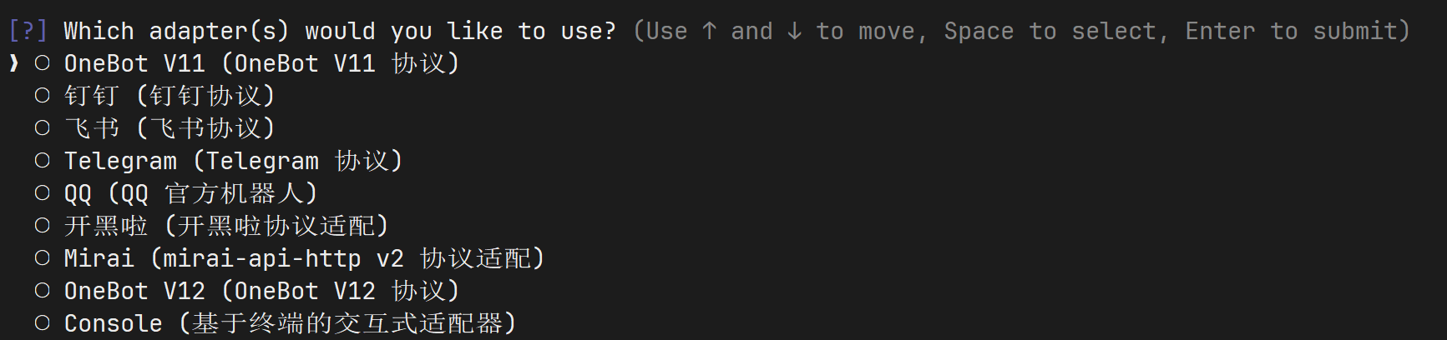Pick the "Telegram (Telegram 协议)" entry text
Screen dimensions: 1447x340
(x=233, y=161)
